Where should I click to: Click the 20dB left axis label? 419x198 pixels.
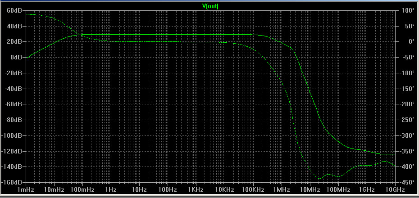coord(14,42)
